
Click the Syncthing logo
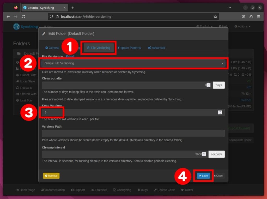point(26,27)
